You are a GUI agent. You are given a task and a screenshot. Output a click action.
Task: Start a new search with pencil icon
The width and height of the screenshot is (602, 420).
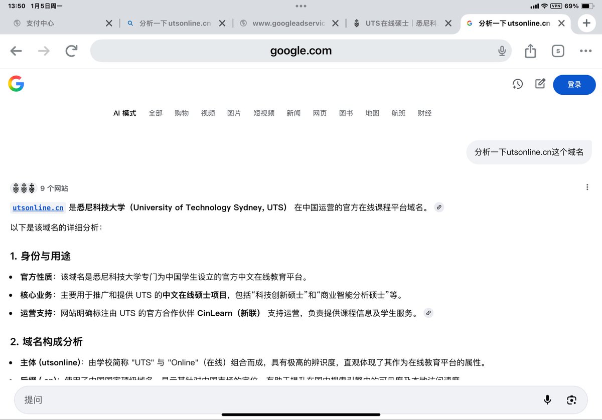tap(540, 84)
